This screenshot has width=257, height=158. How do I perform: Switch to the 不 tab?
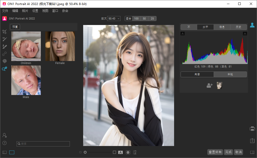pyautogui.click(x=189, y=27)
